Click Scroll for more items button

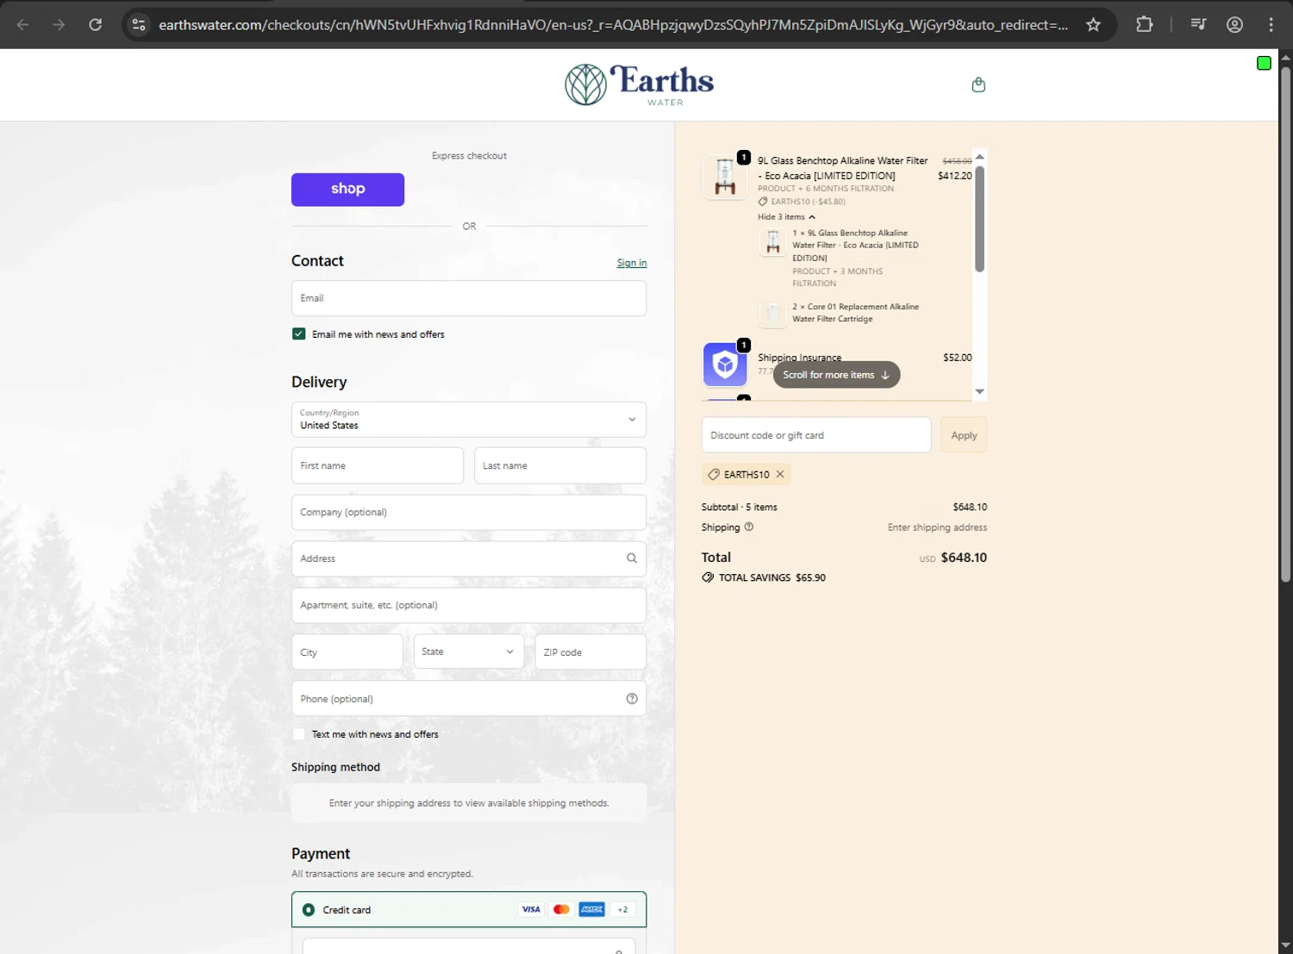[x=836, y=375]
